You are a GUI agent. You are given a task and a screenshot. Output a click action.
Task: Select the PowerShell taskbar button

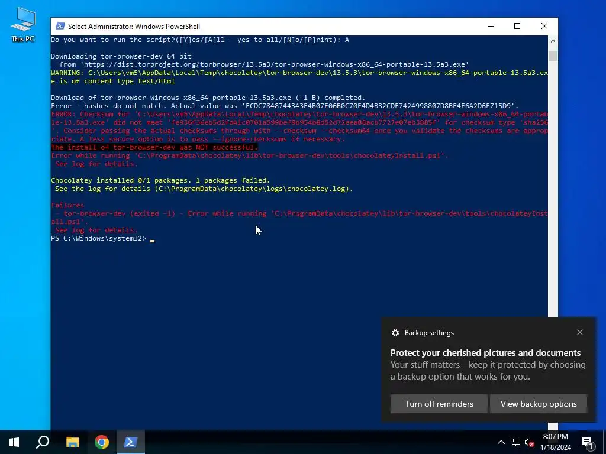(x=130, y=442)
